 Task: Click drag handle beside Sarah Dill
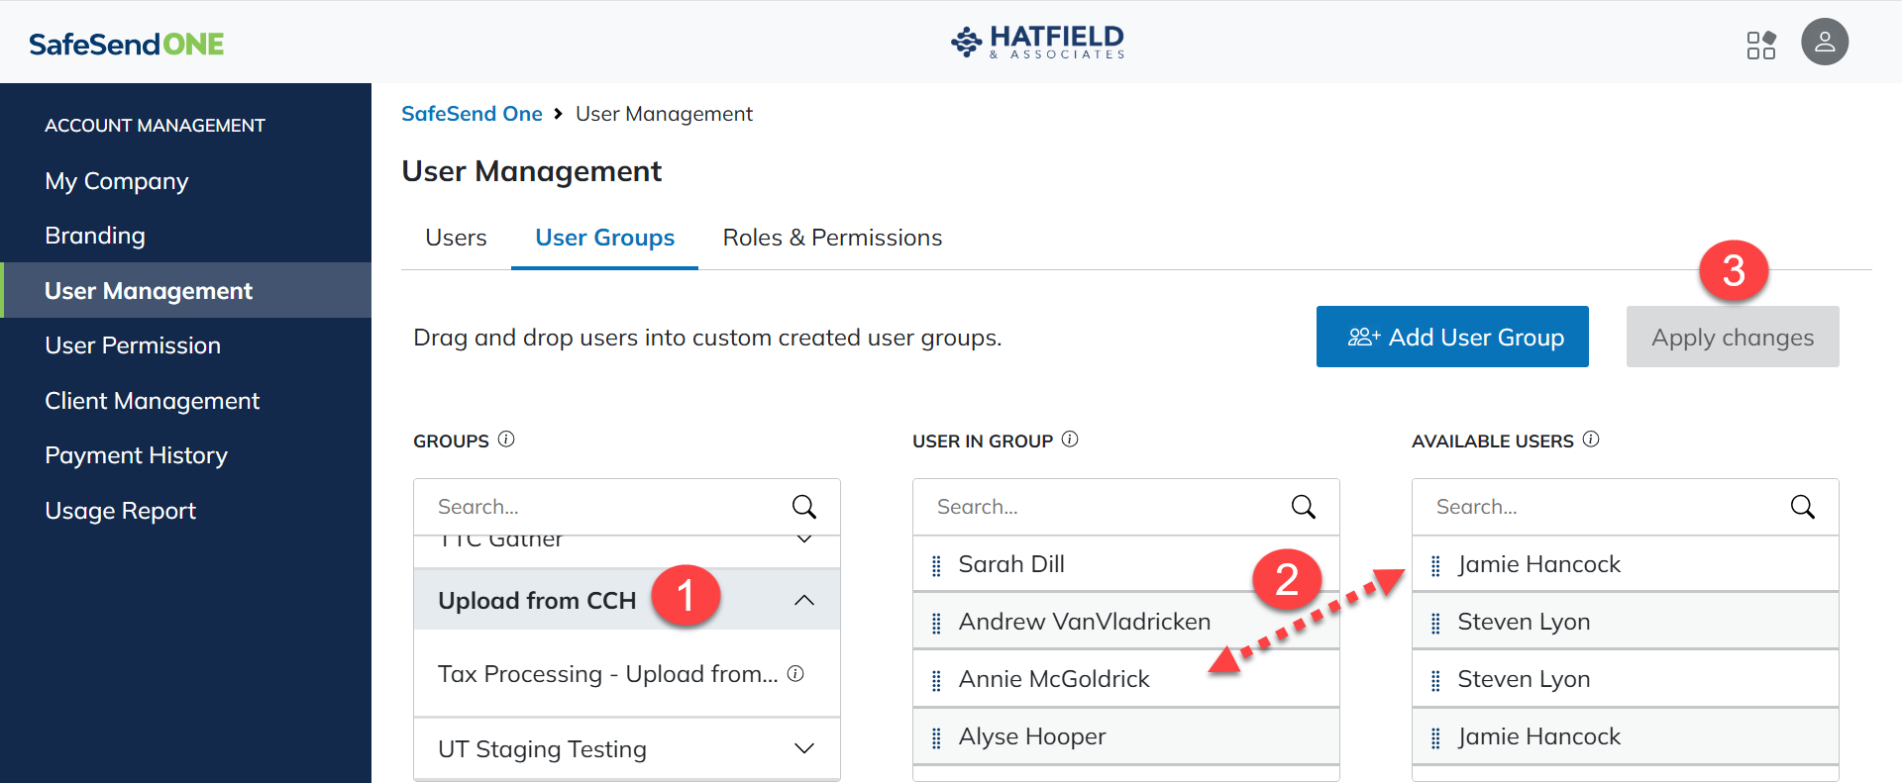(936, 565)
